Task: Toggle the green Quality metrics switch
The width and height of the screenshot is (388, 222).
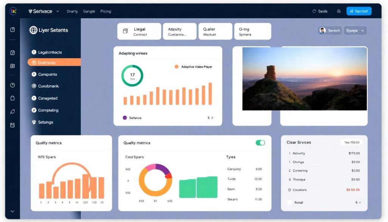Action: [260, 143]
